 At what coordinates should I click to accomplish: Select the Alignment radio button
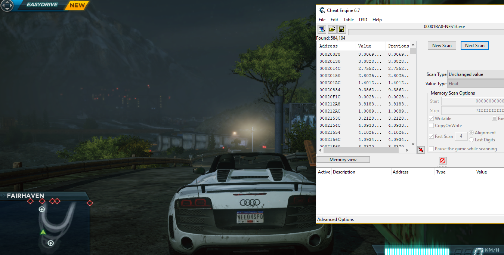pos(471,133)
